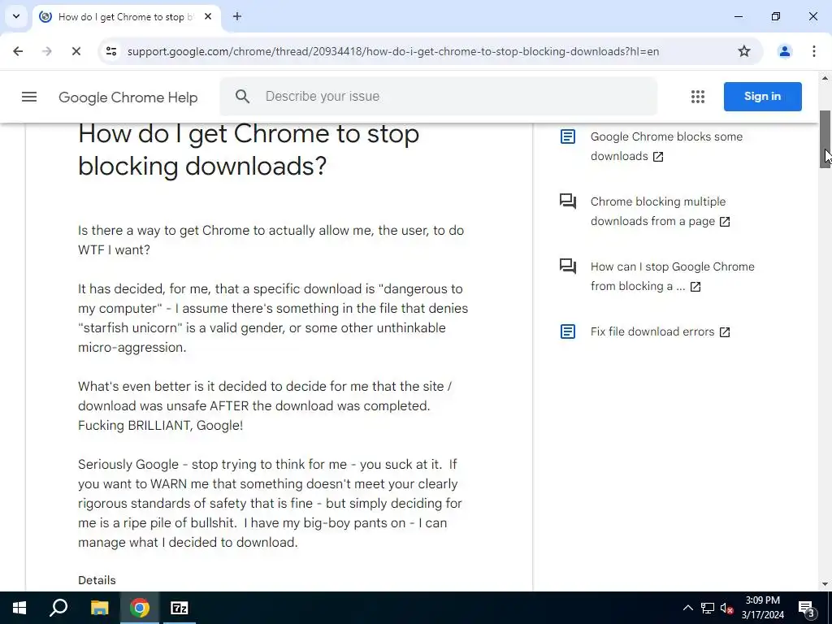Viewport: 832px width, 624px height.
Task: Open 7-Zip from taskbar
Action: point(180,608)
